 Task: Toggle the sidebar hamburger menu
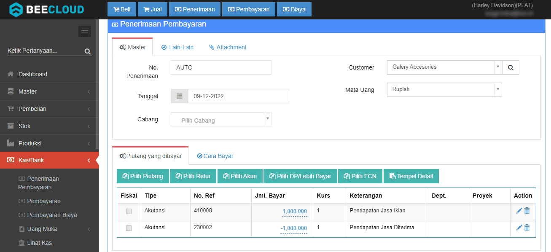tap(85, 31)
